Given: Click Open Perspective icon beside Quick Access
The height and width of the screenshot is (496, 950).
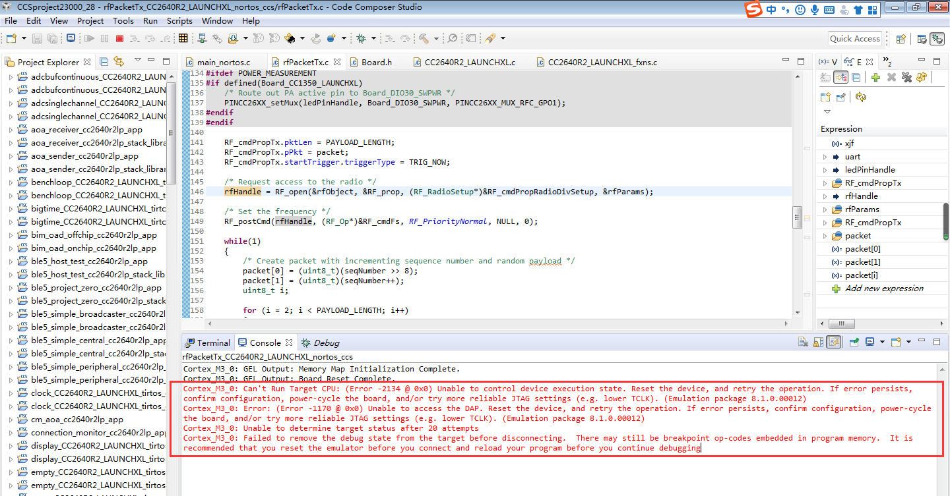Looking at the screenshot, I should point(901,39).
